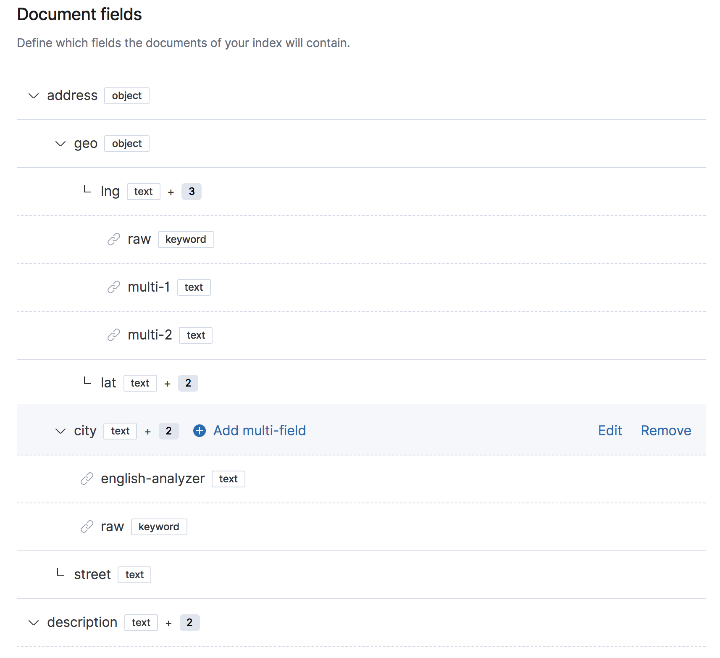The width and height of the screenshot is (720, 658).
Task: Click the lat multi-field count badge 2
Action: click(x=188, y=383)
